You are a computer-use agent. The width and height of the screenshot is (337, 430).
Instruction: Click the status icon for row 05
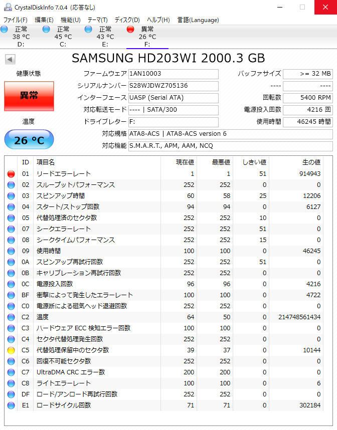(x=11, y=218)
